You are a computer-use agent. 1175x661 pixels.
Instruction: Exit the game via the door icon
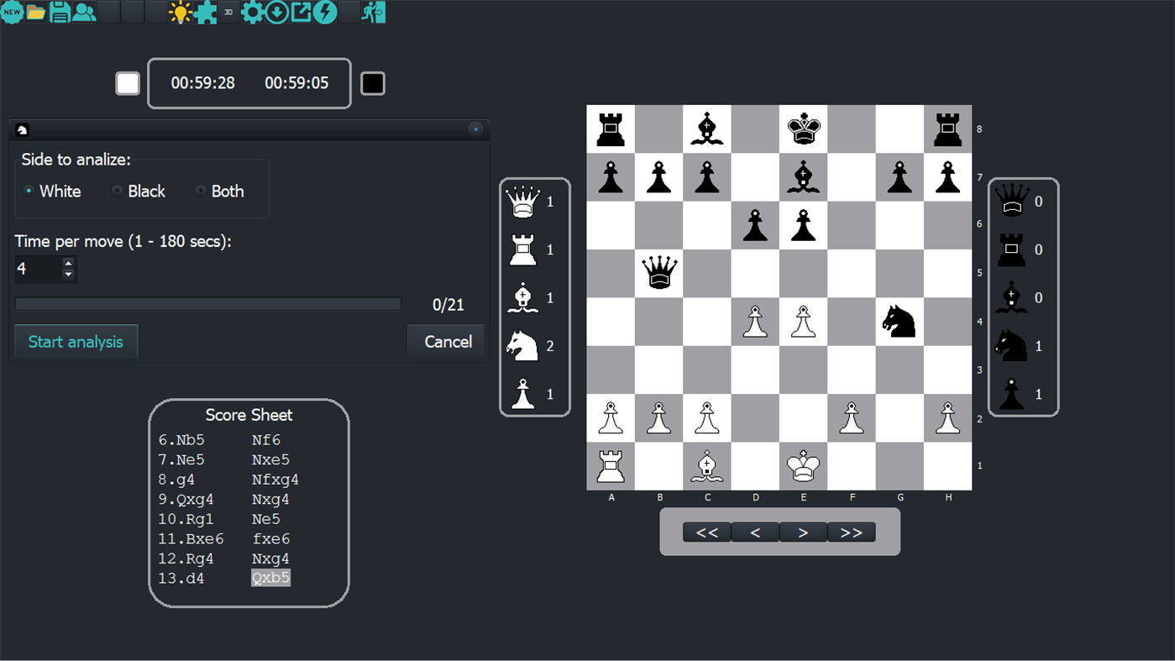tap(372, 13)
